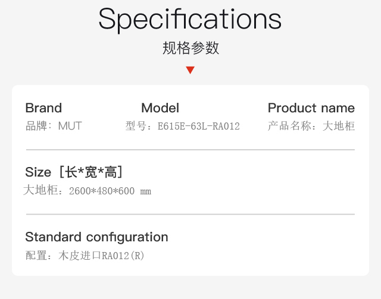Click the Standard configuration heading

coord(96,237)
